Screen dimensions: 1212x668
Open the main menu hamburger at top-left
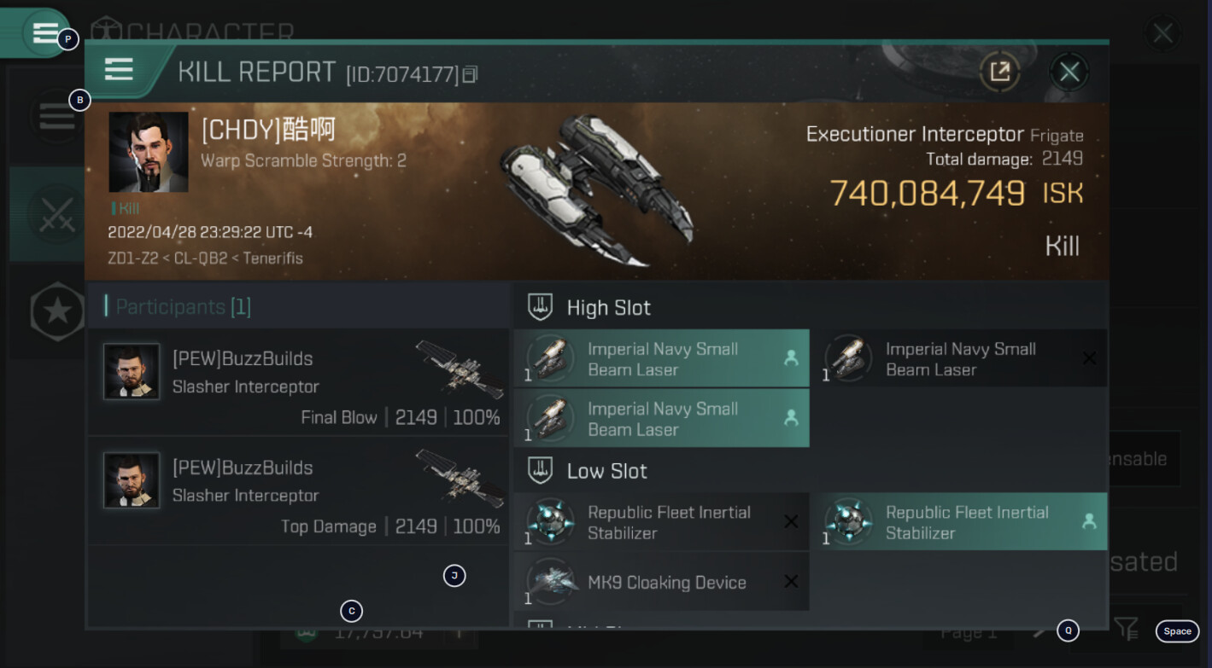[44, 33]
